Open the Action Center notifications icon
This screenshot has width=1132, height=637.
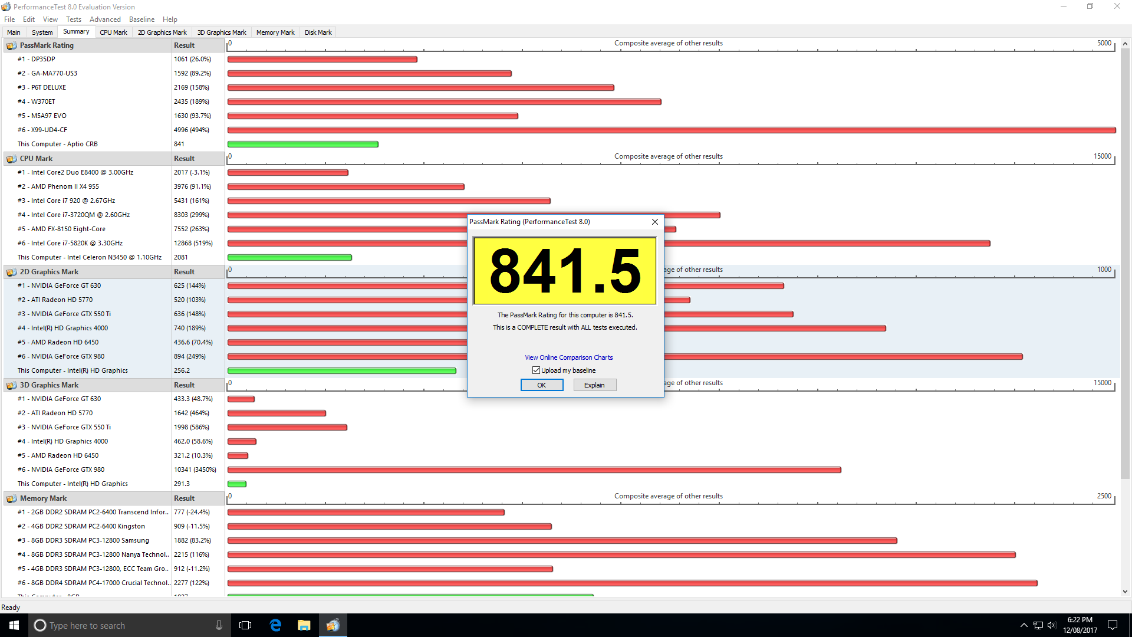click(1113, 625)
